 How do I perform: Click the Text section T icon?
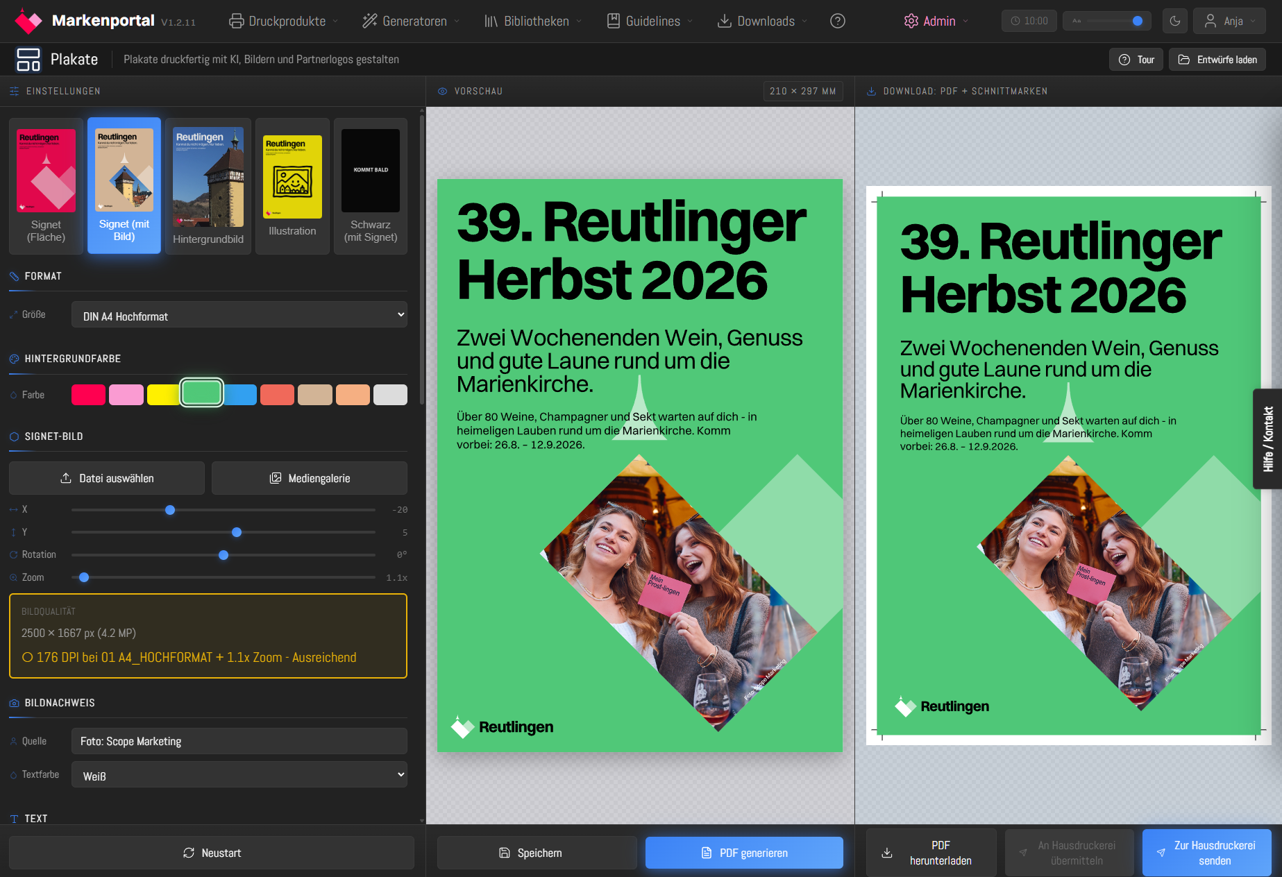(x=14, y=819)
